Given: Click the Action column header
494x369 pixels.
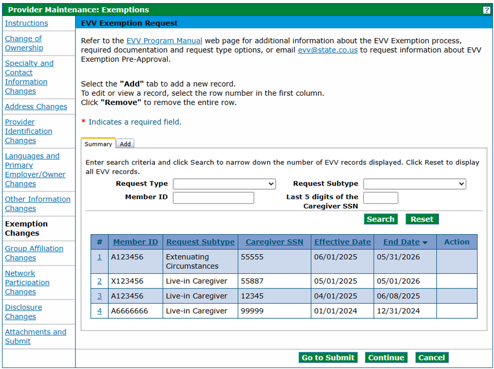Looking at the screenshot, I should (457, 242).
